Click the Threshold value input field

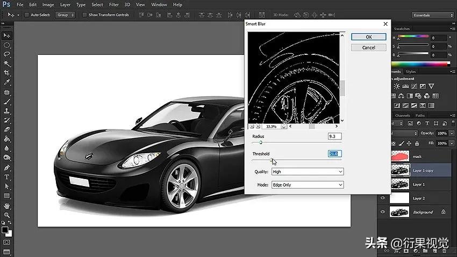tap(334, 154)
